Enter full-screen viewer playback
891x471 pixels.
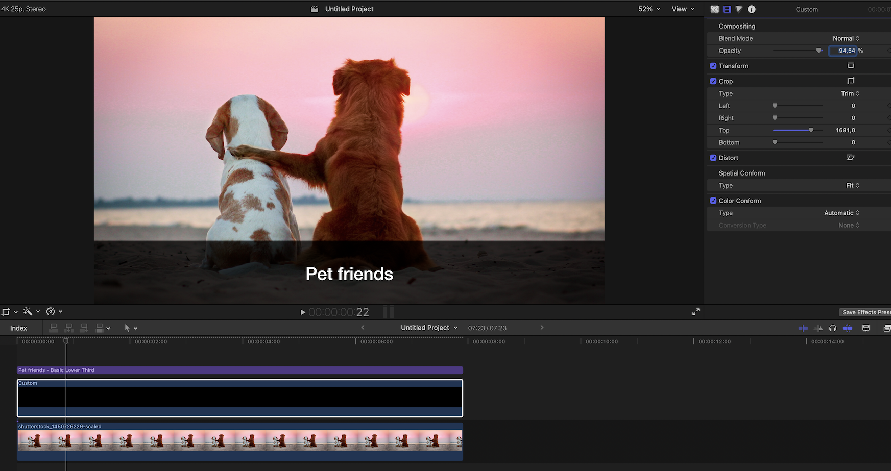696,312
